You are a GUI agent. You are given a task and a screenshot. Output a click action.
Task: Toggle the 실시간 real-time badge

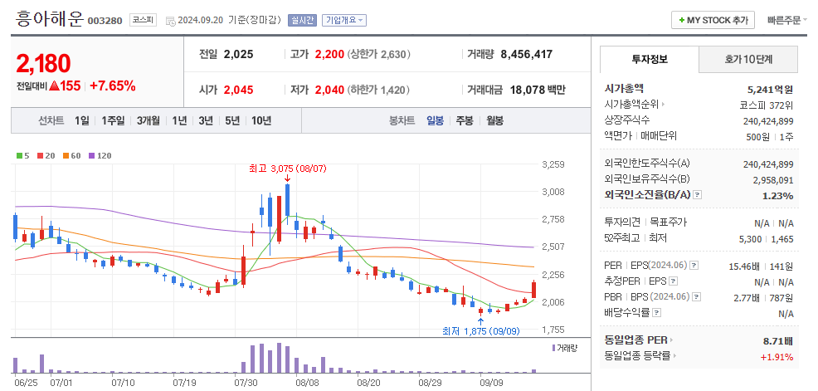point(303,21)
